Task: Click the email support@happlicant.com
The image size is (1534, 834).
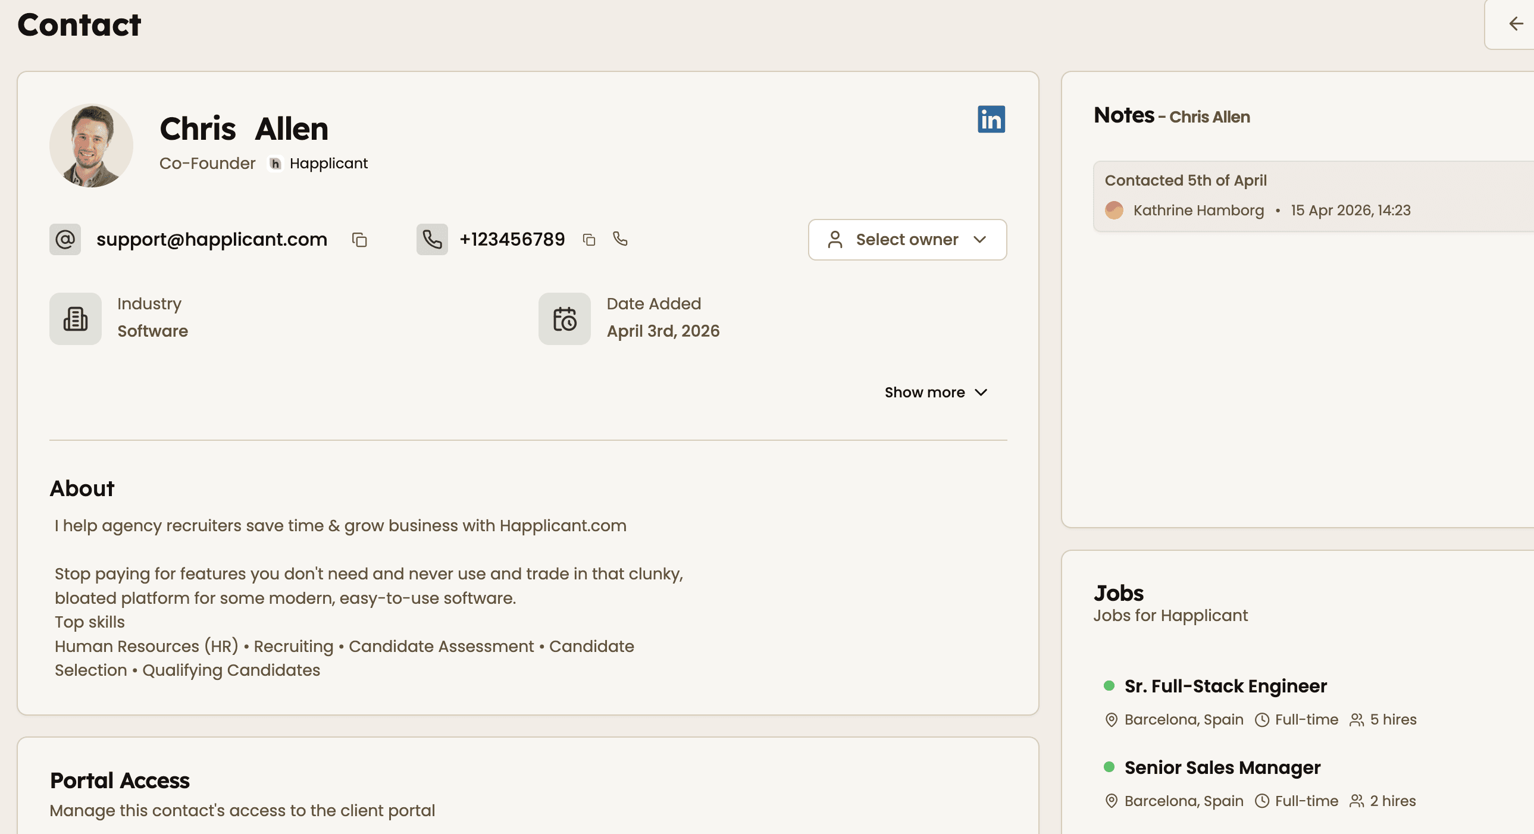Action: 212,239
